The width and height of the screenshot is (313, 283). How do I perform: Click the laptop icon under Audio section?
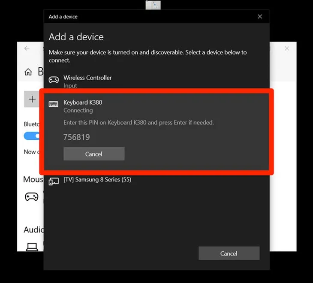pos(31,247)
